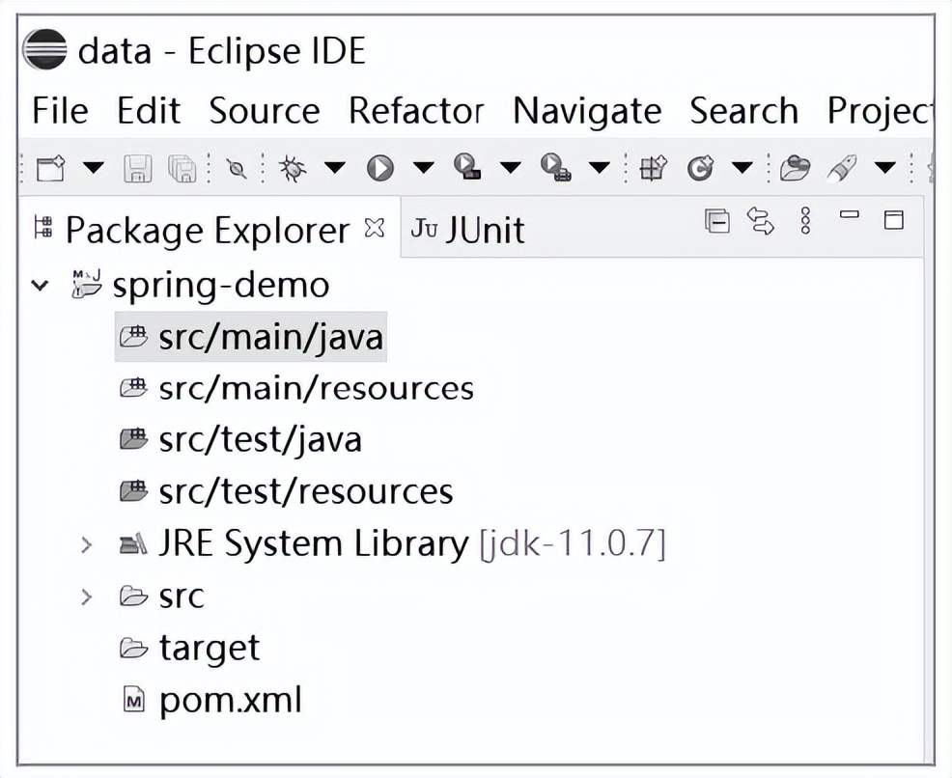Open the New Java Class dropdown arrow
Screen dimensions: 952x778
[x=742, y=167]
